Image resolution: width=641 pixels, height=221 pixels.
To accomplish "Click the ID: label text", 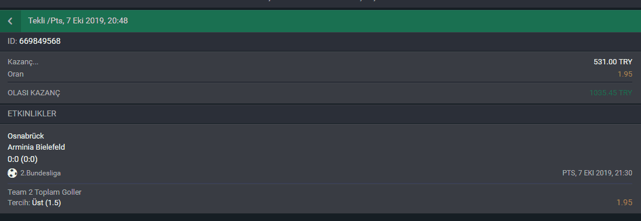I will [x=12, y=42].
